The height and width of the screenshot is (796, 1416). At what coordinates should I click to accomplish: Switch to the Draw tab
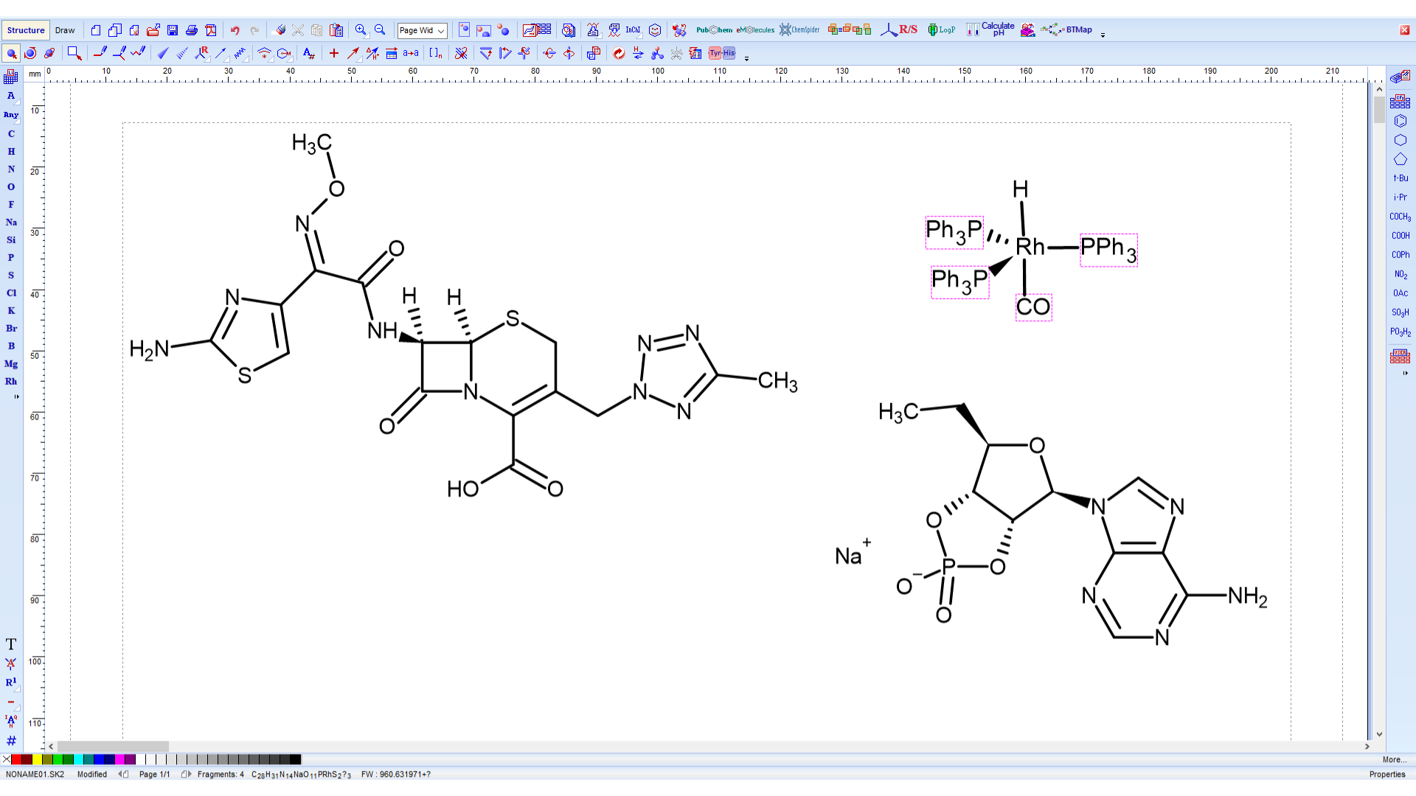point(65,30)
